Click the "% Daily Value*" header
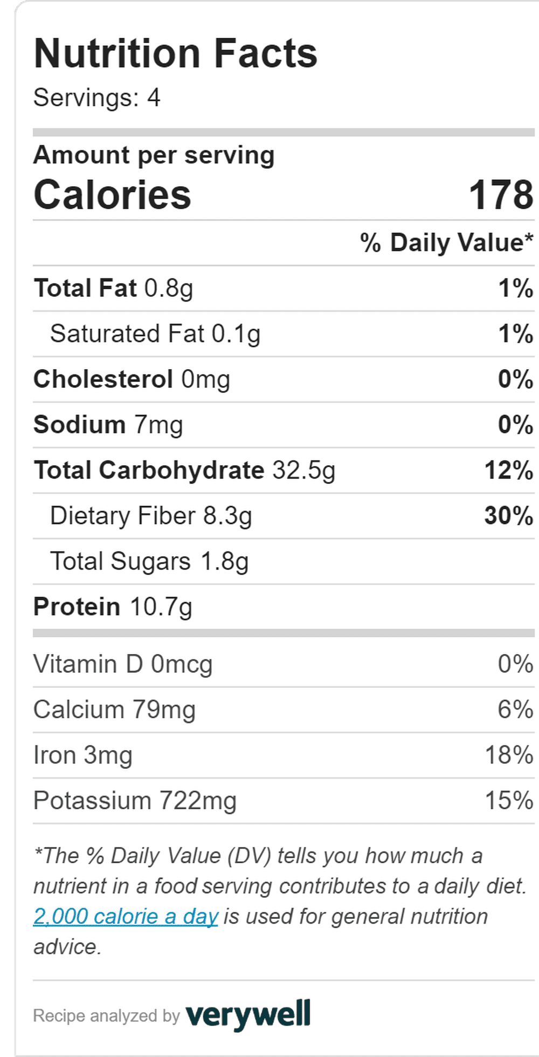 click(x=447, y=243)
